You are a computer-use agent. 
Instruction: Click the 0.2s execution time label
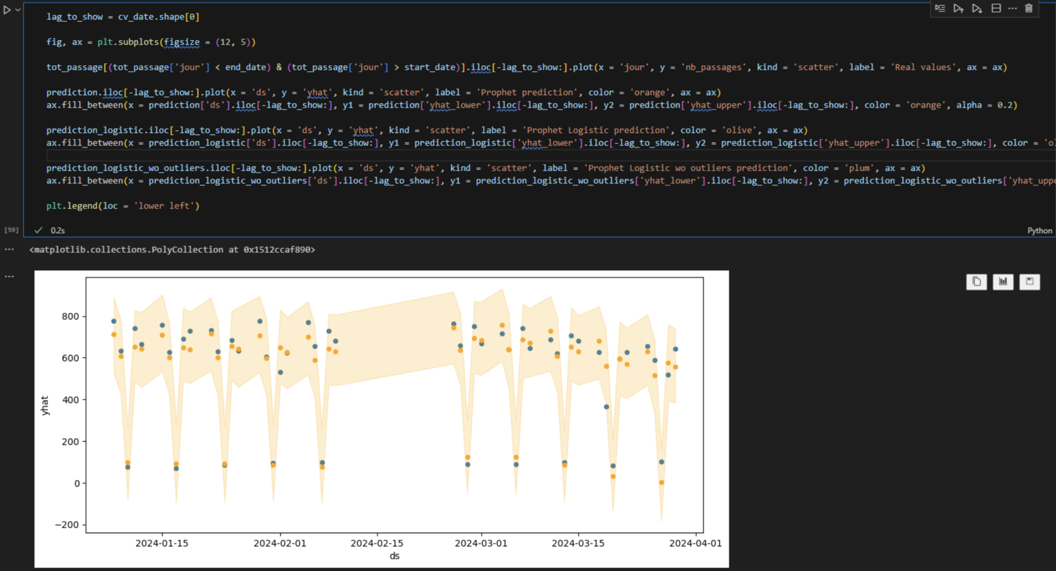pyautogui.click(x=58, y=231)
